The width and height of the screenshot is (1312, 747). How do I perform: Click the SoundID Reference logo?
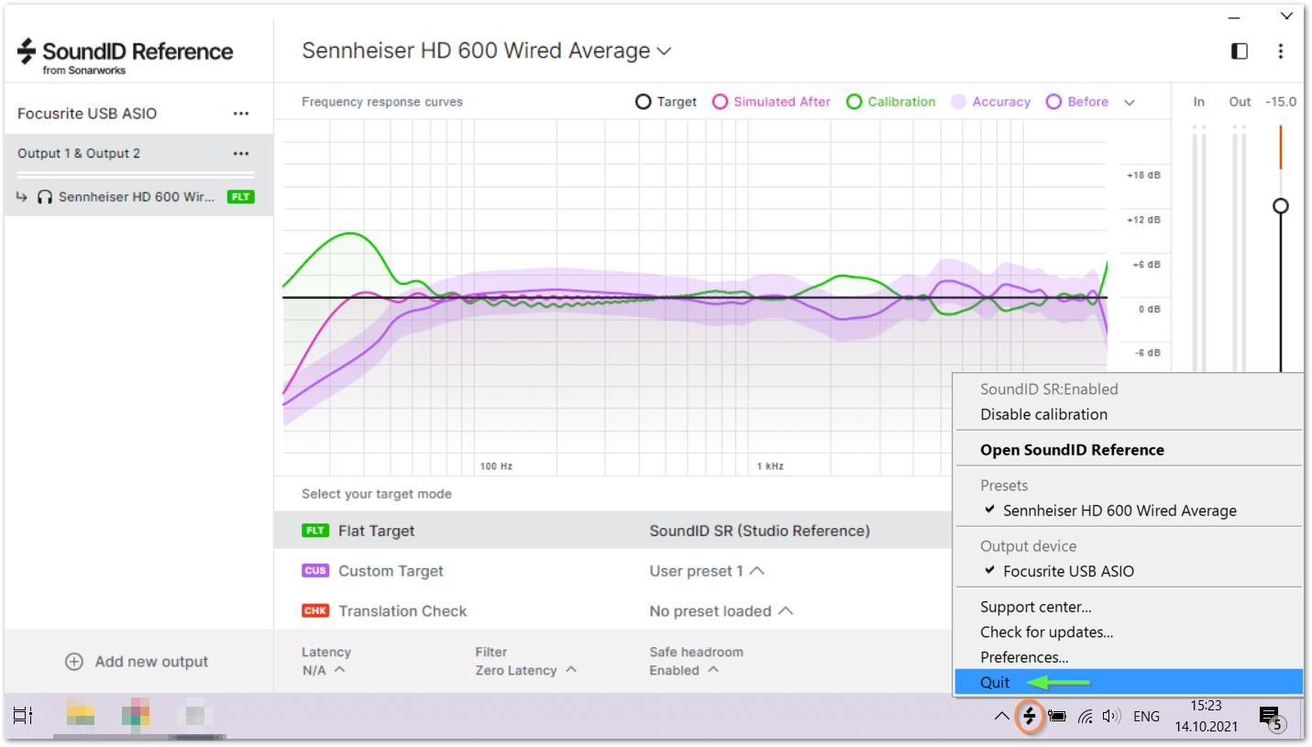coord(125,55)
